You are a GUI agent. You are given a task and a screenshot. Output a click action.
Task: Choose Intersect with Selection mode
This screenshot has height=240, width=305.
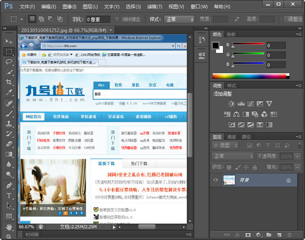(x=60, y=19)
